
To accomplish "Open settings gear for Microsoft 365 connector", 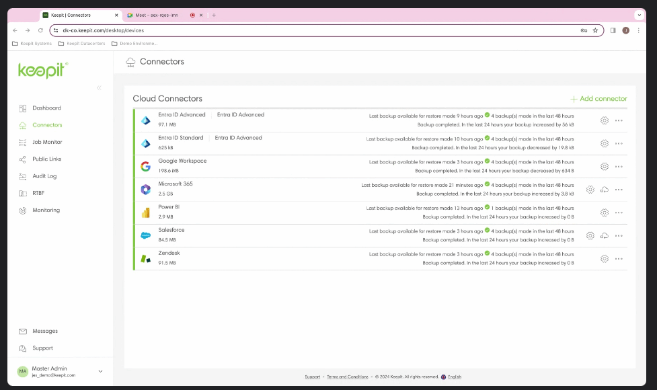I will click(590, 190).
